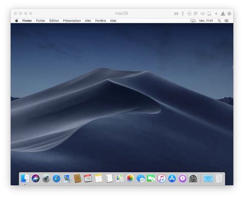Screen dimensions: 244x198
Task: Open Notification Center list icon
Action: point(226,21)
